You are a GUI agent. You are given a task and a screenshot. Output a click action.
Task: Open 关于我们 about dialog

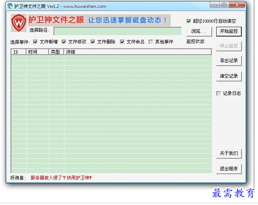click(x=229, y=153)
